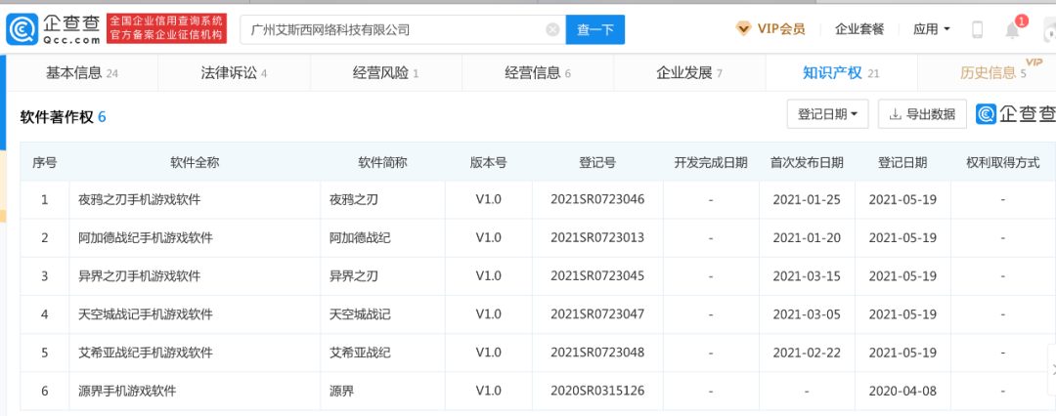Image resolution: width=1056 pixels, height=416 pixels.
Task: Click the Qcc.com logo icon
Action: pos(22,29)
